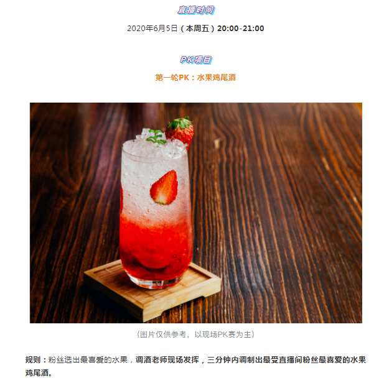Click the bold phrase 调酒老师现场发挥
384x388 pixels.
click(x=167, y=360)
